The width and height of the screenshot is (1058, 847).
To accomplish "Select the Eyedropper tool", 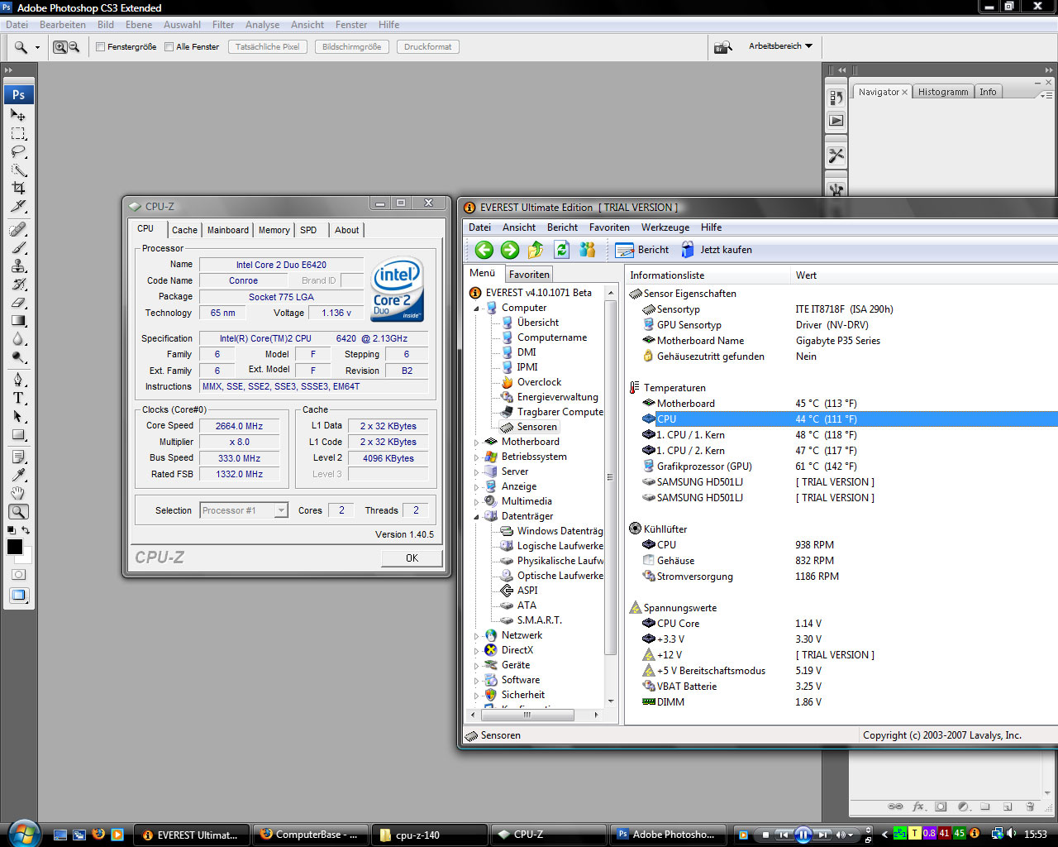I will click(18, 475).
